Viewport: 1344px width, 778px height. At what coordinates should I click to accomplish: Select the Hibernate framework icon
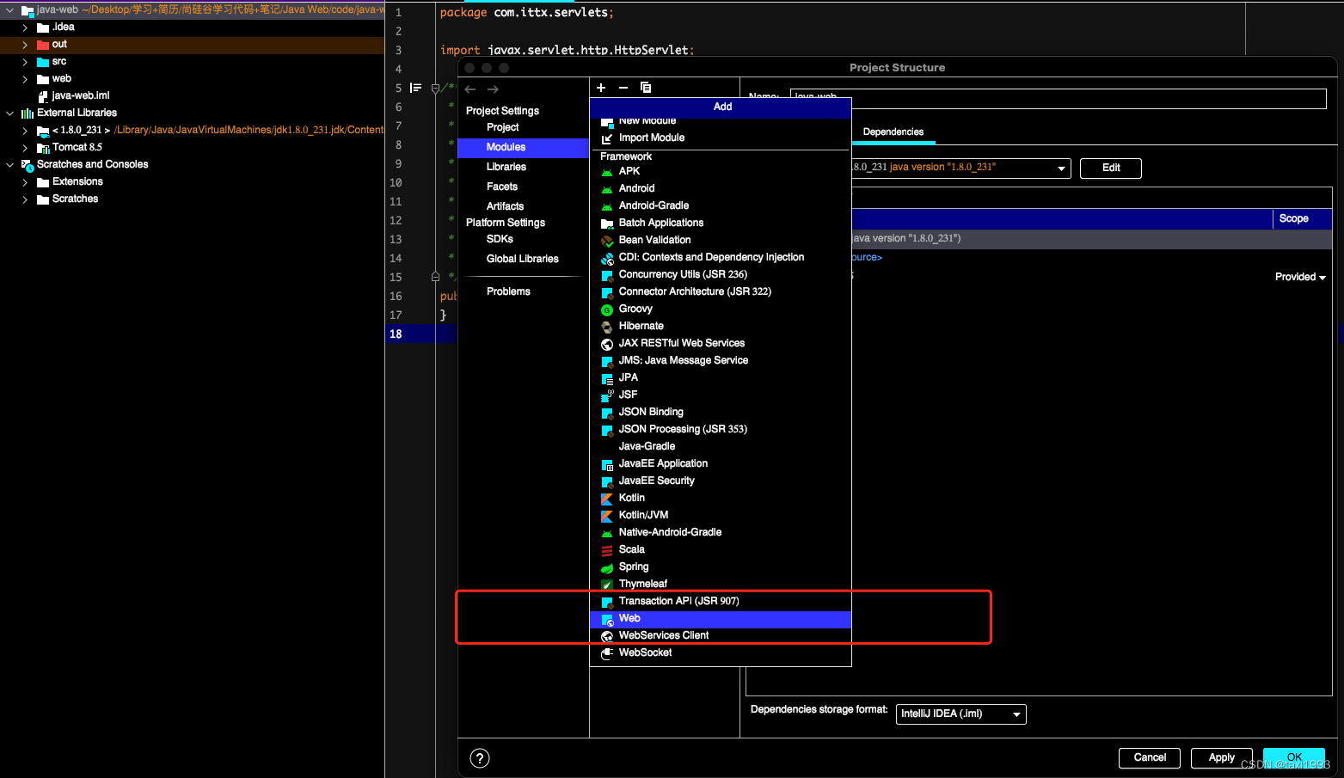click(x=607, y=325)
